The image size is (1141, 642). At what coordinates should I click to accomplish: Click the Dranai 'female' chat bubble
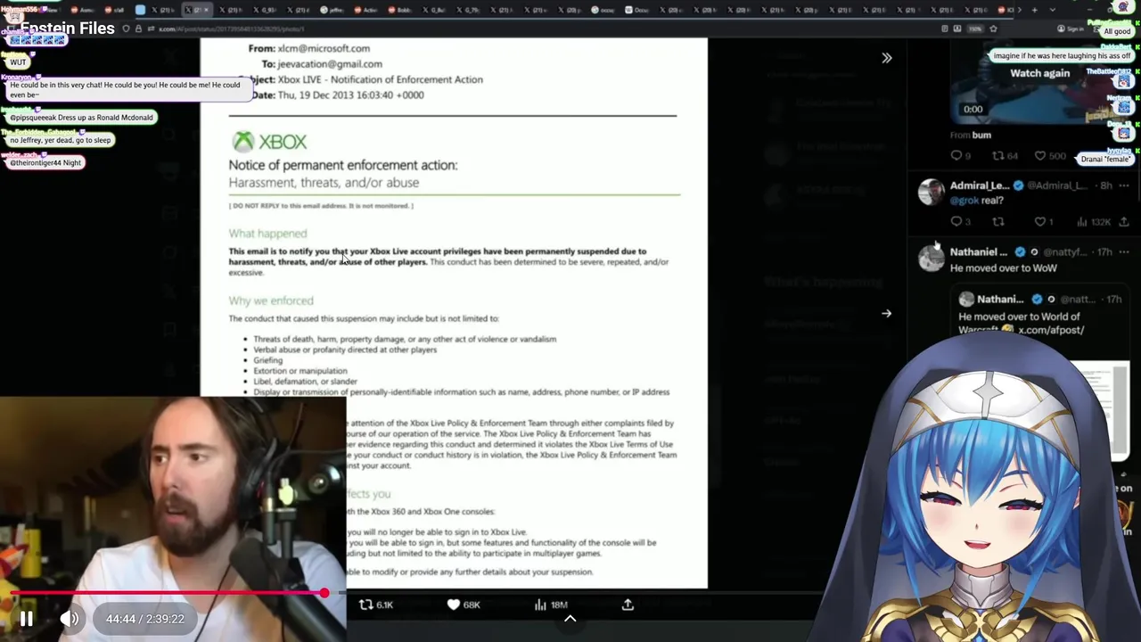tap(1105, 159)
